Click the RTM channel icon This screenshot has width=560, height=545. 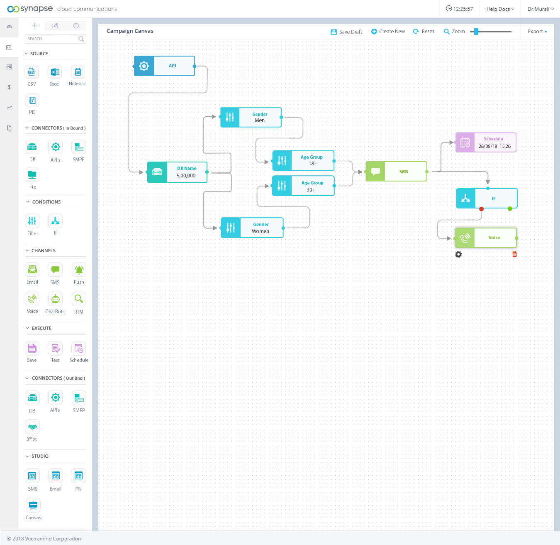pos(79,299)
